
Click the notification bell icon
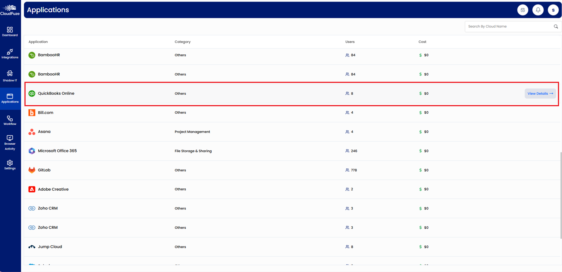click(538, 10)
